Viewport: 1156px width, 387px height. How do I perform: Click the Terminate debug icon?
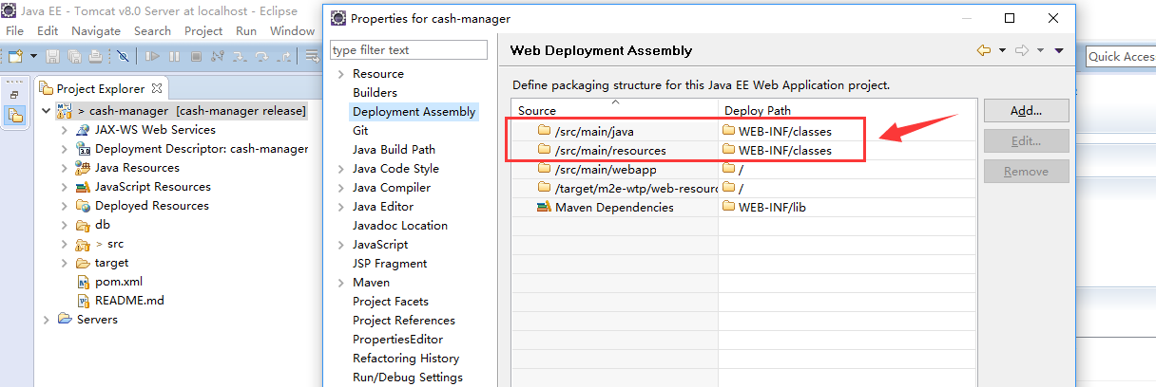click(x=196, y=57)
